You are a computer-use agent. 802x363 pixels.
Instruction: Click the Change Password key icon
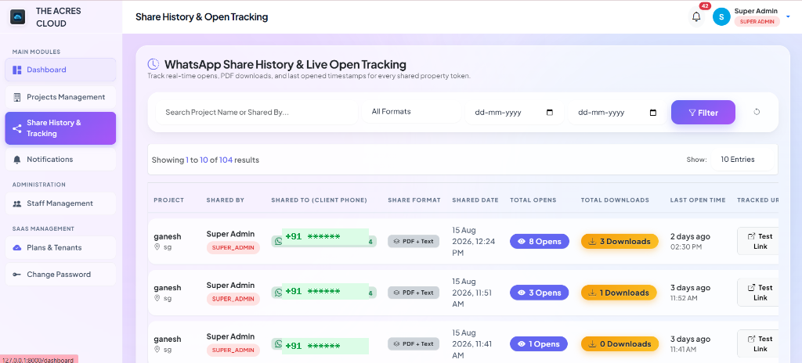coord(17,275)
